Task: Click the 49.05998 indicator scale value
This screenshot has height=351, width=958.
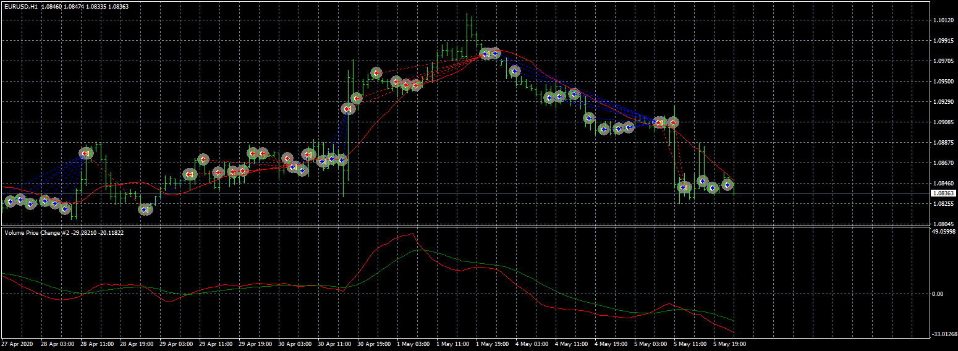Action: point(944,232)
